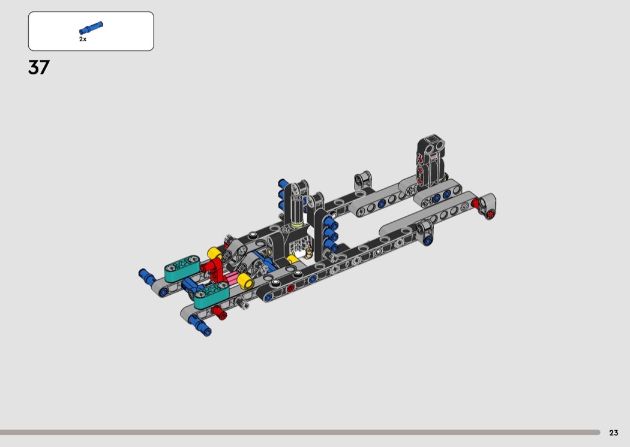Select the small gray pulley on the back rail
The width and height of the screenshot is (630, 447).
click(362, 178)
